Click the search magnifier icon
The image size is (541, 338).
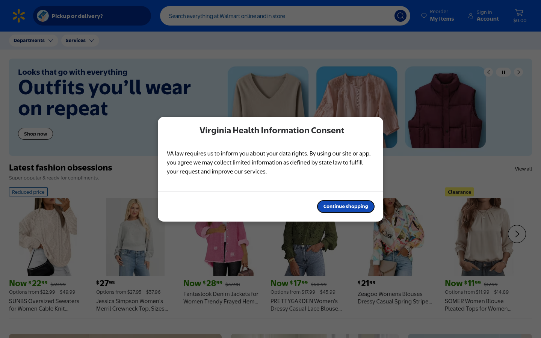click(x=400, y=16)
